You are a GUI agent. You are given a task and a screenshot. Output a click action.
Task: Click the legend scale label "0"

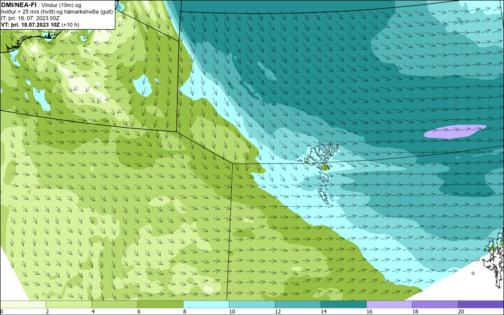(2, 311)
